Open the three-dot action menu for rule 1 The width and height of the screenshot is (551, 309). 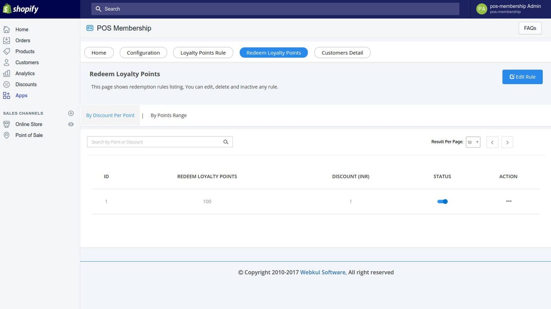point(509,201)
